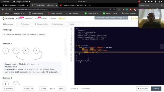Click the microphone indicator in top bar
This screenshot has width=164, height=92.
[x=155, y=2]
